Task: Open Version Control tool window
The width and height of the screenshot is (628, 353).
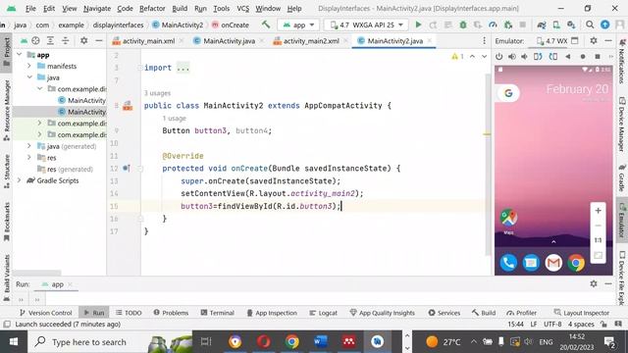Action: pyautogui.click(x=46, y=313)
